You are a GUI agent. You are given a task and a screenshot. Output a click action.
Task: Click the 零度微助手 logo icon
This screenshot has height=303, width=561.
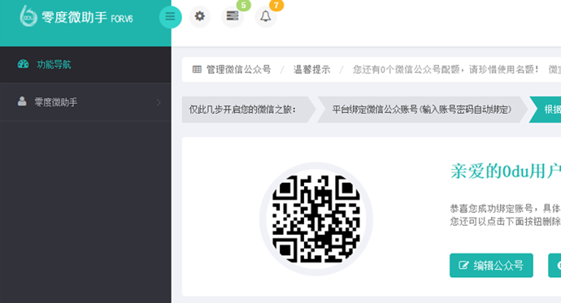click(28, 16)
